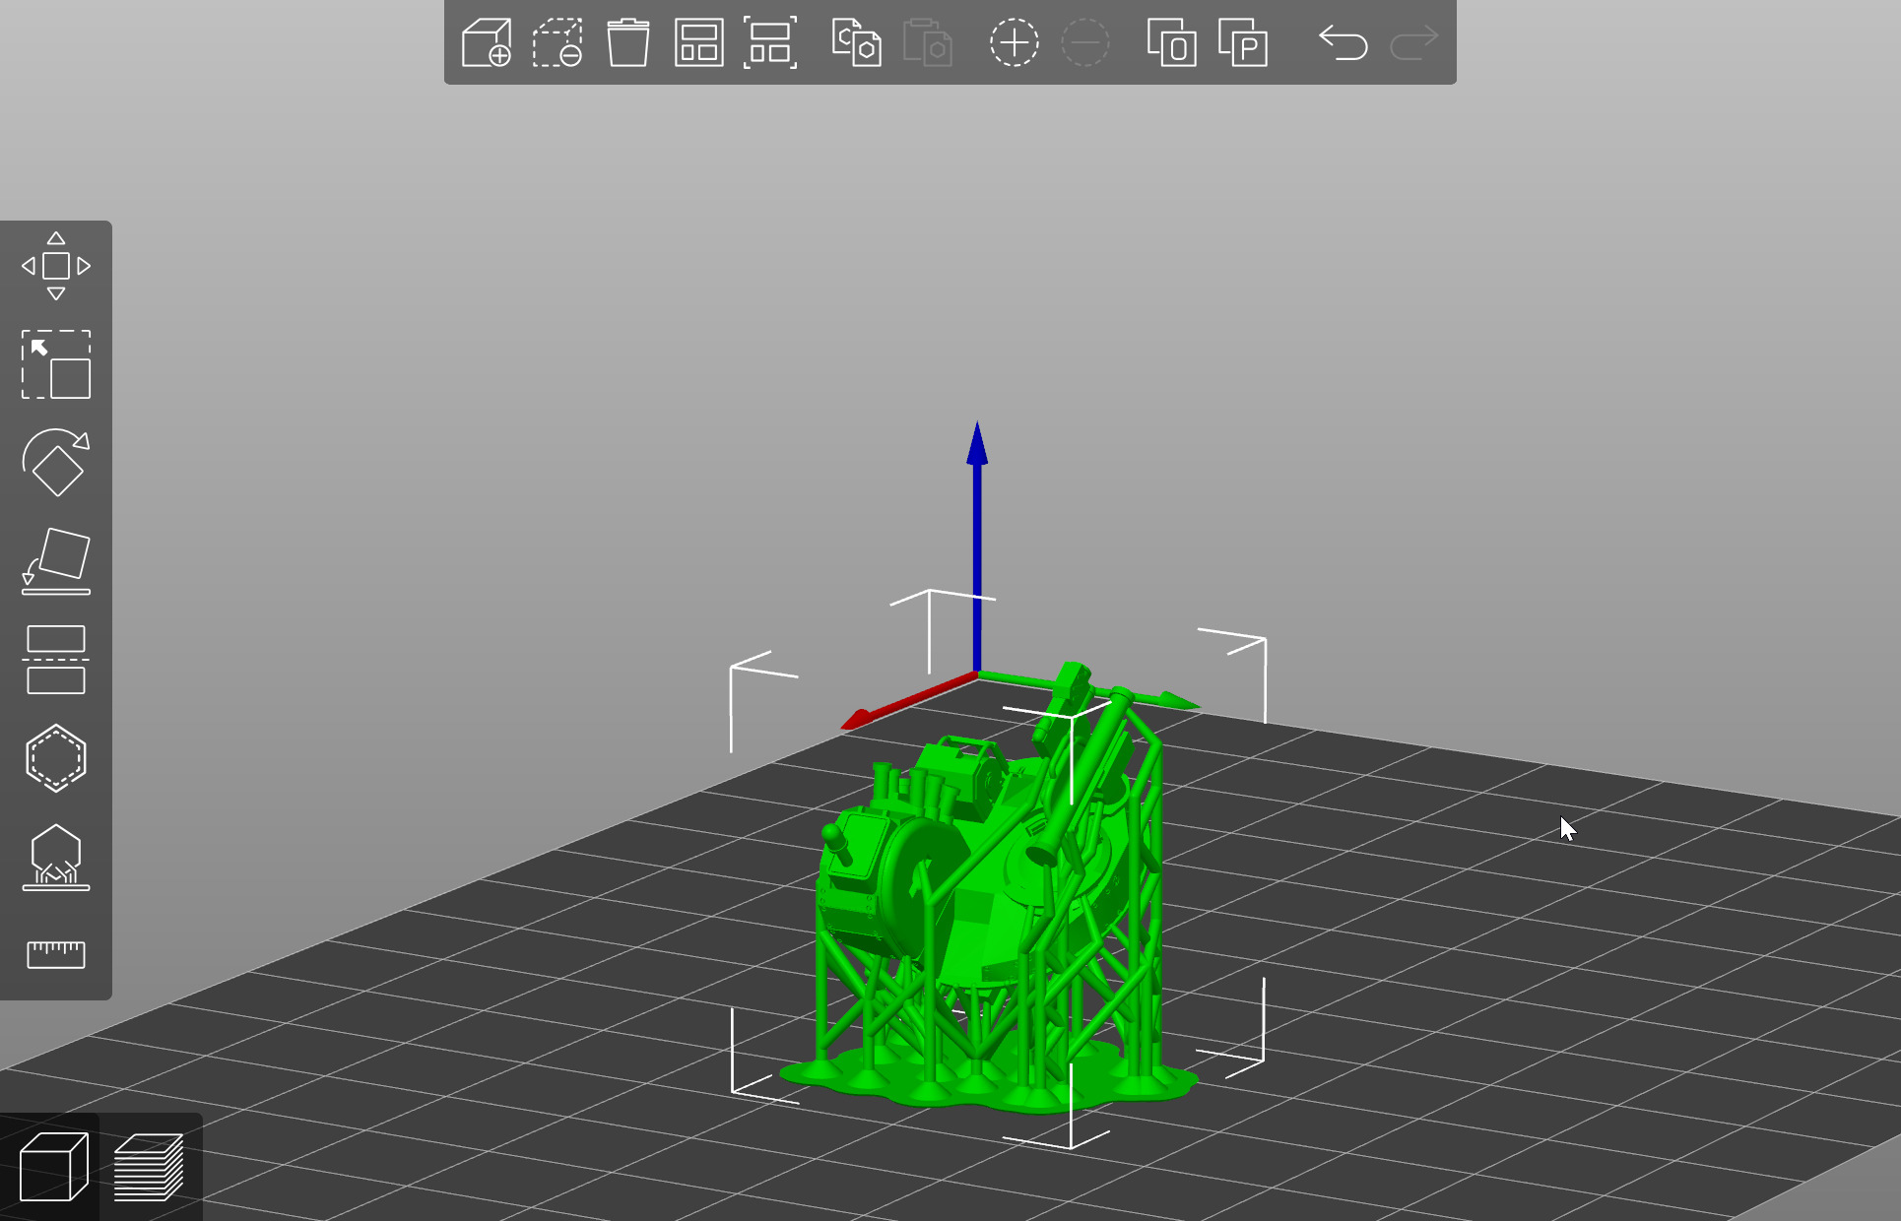The width and height of the screenshot is (1901, 1221).
Task: Select the Measure ruler tool
Action: (x=56, y=954)
